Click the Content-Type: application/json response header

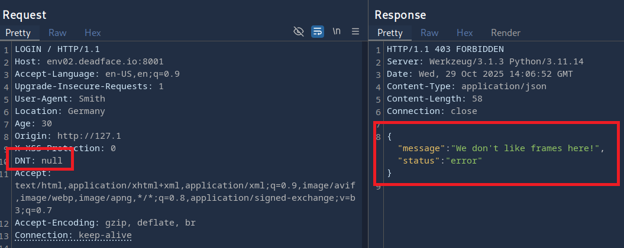tap(466, 86)
